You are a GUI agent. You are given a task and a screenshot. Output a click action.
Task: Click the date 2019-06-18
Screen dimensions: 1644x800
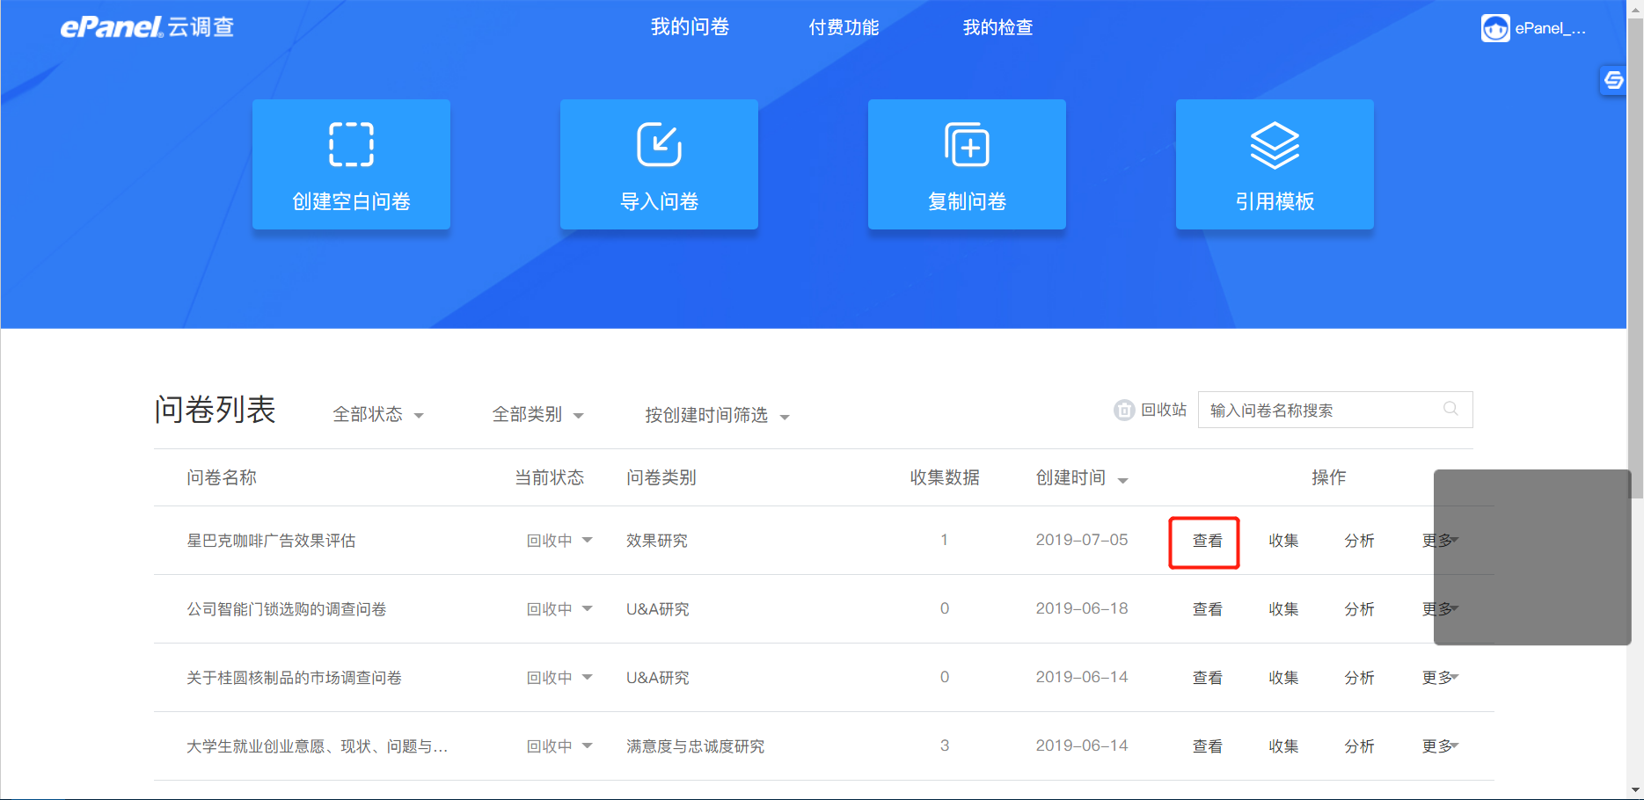click(x=1081, y=608)
